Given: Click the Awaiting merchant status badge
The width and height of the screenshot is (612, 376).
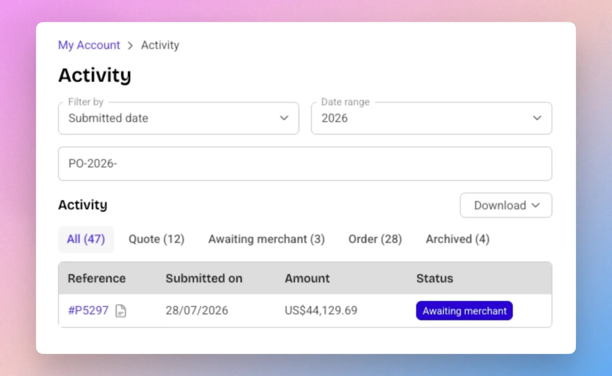Looking at the screenshot, I should (x=464, y=311).
